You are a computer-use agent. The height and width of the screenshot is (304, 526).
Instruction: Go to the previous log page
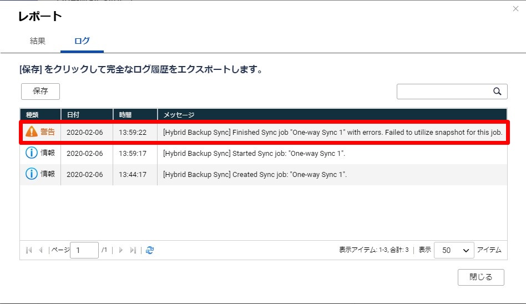click(41, 250)
